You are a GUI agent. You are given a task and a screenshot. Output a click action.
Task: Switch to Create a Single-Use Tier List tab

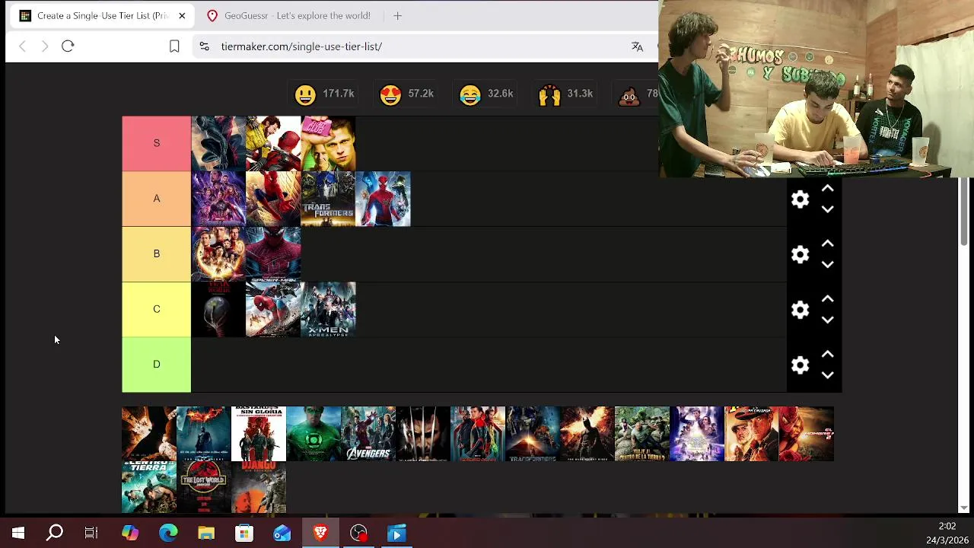103,15
